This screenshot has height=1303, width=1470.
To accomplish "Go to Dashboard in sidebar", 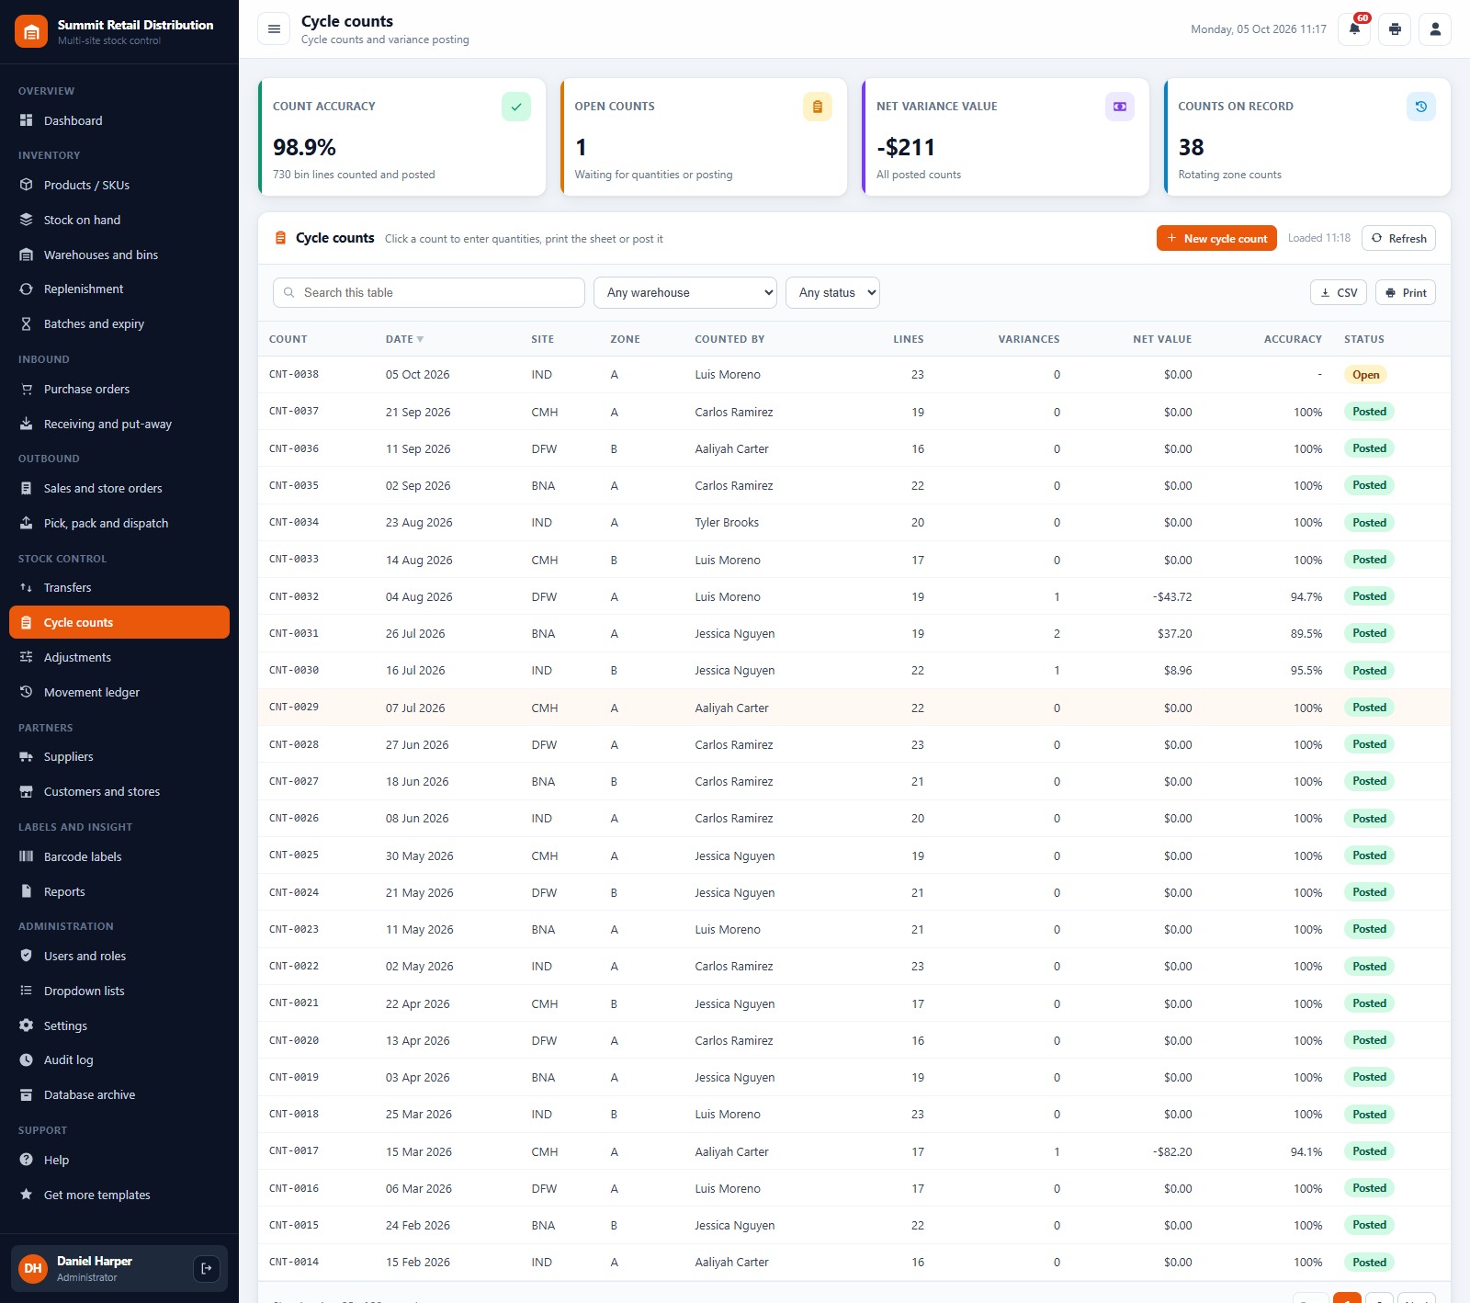I will click(x=119, y=120).
